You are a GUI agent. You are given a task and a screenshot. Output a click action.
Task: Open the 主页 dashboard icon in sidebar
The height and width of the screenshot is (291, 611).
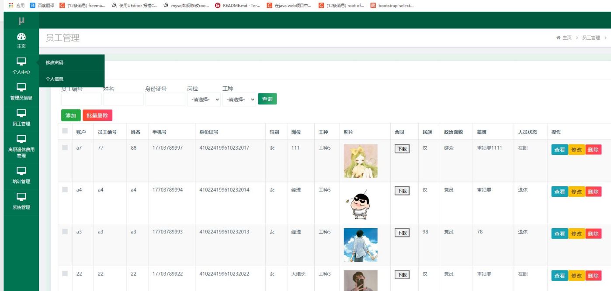pyautogui.click(x=21, y=37)
